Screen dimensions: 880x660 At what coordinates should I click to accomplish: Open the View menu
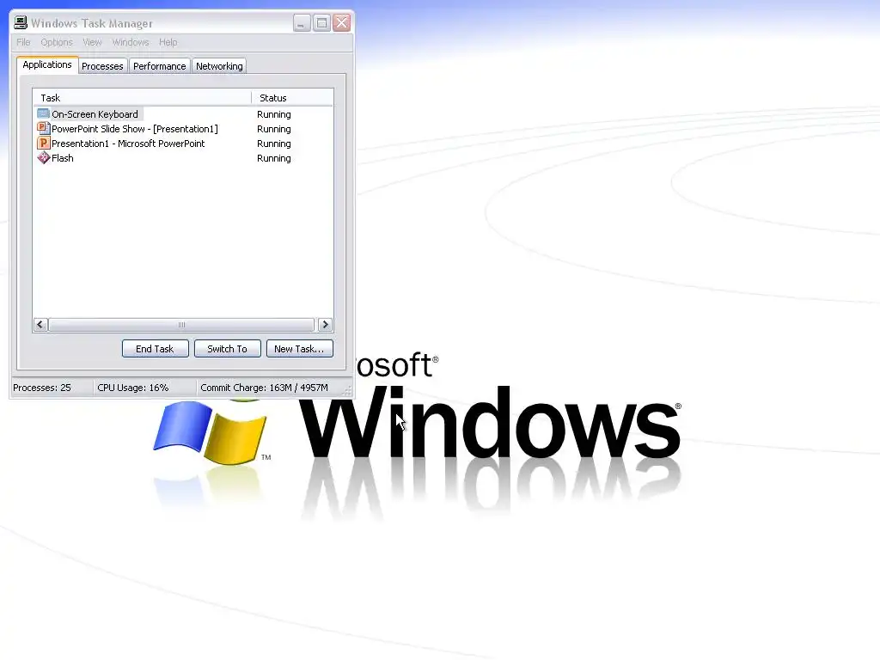pyautogui.click(x=92, y=42)
